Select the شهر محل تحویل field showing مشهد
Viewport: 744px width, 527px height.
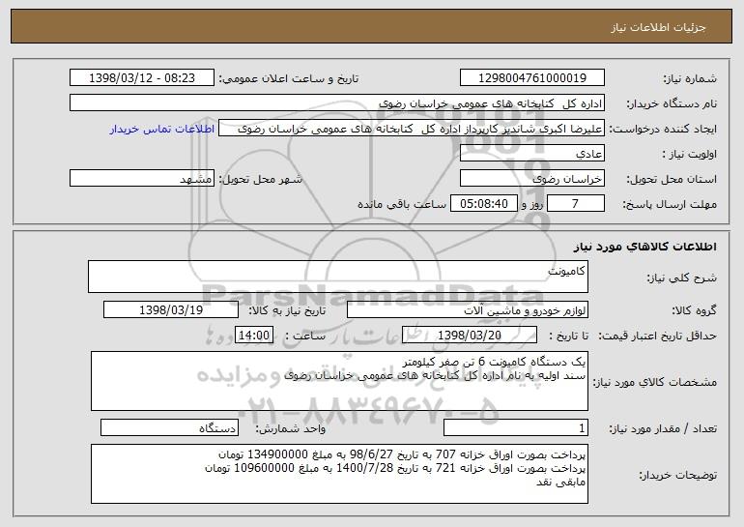click(x=143, y=179)
